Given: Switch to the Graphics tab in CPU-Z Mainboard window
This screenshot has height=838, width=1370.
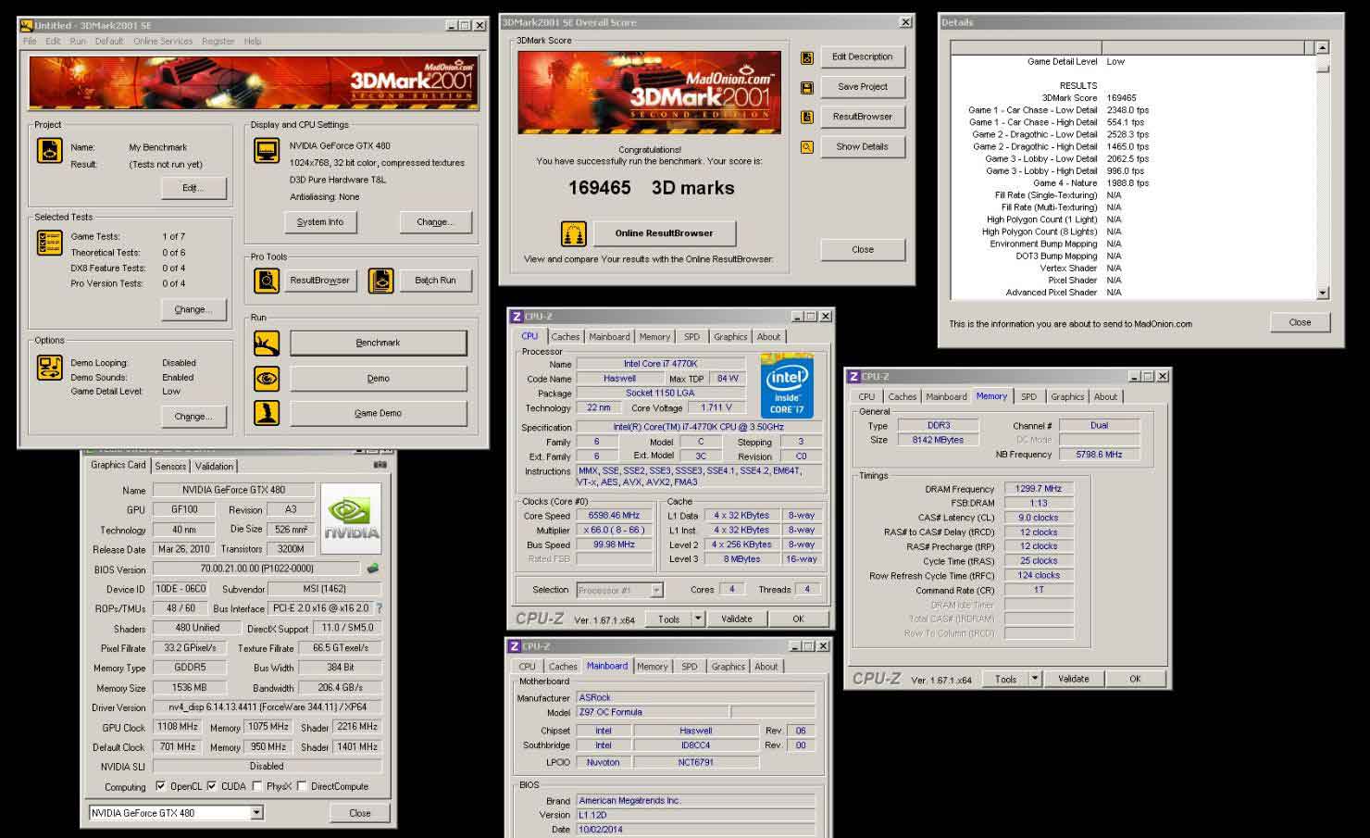Looking at the screenshot, I should point(728,667).
